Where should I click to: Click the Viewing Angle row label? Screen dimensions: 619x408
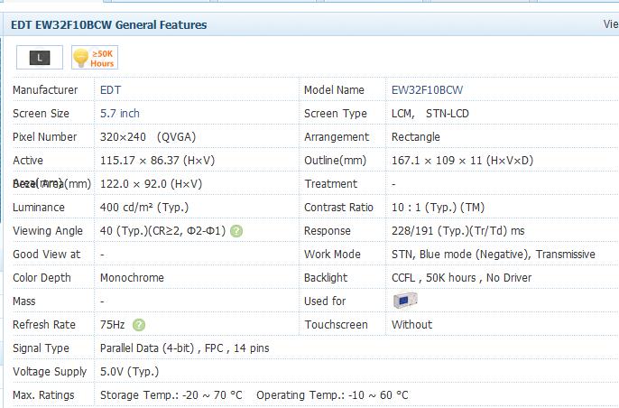(47, 231)
